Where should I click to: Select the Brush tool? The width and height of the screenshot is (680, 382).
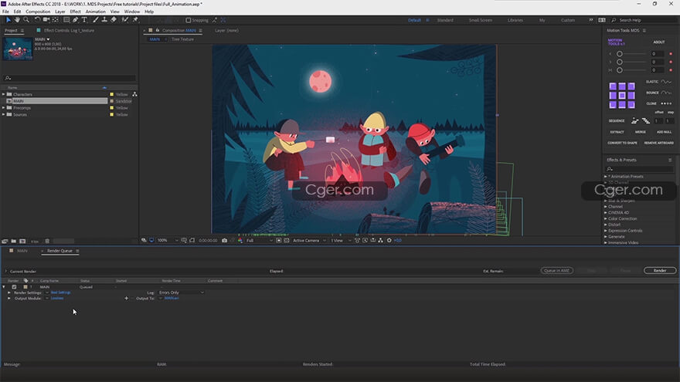point(95,20)
